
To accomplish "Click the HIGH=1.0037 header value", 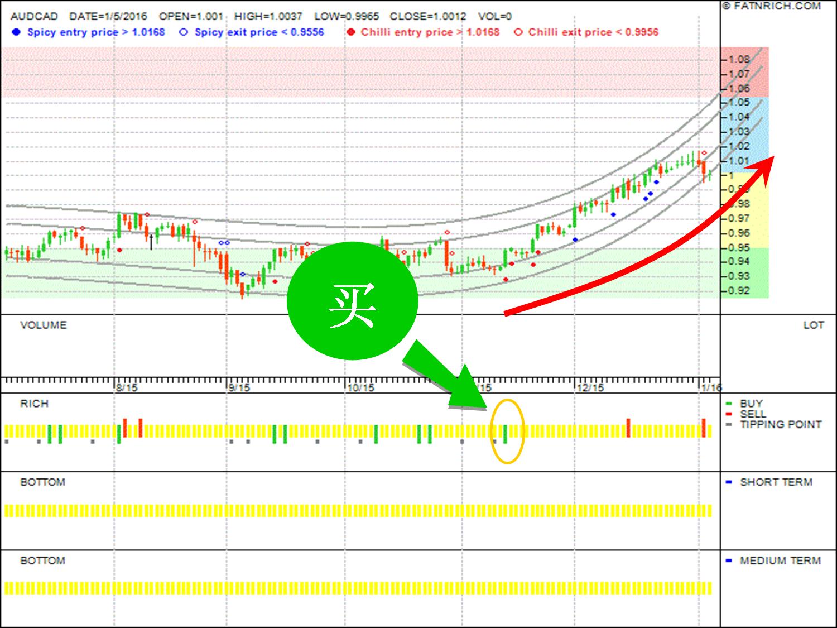I will (x=268, y=16).
